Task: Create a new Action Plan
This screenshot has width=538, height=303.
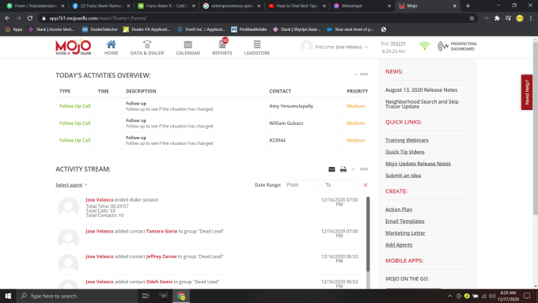Action: coord(398,210)
